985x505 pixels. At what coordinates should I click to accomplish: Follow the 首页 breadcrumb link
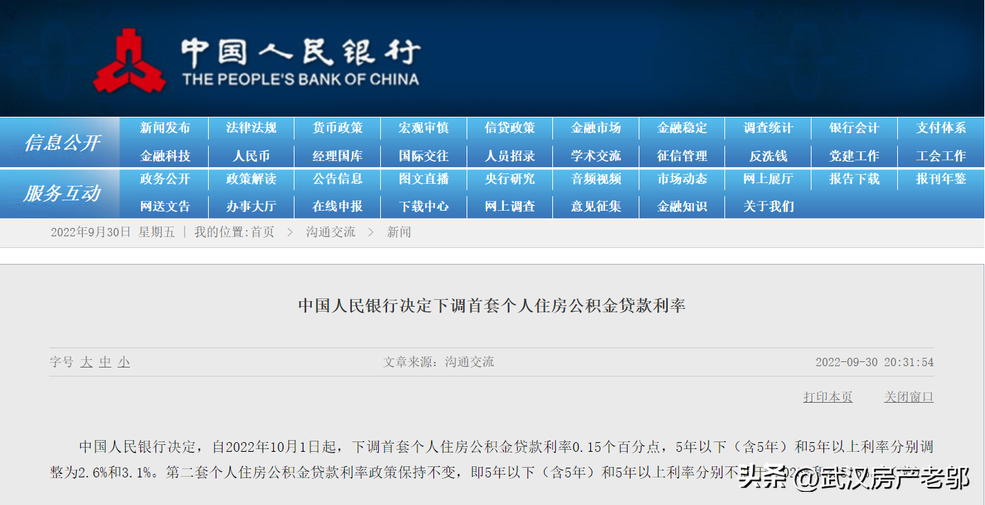point(262,232)
